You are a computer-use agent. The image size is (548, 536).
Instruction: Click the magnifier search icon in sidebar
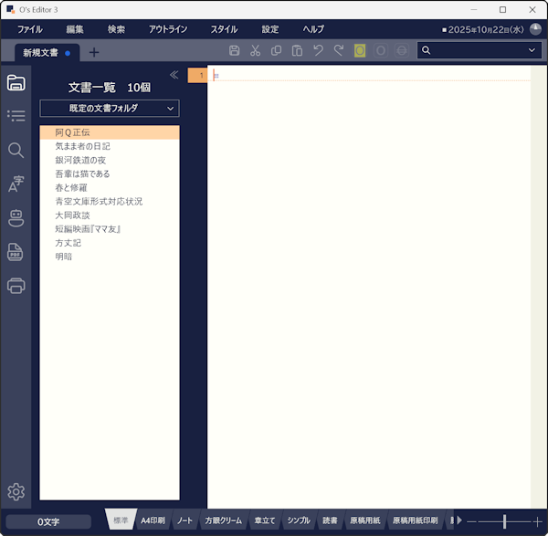click(16, 151)
